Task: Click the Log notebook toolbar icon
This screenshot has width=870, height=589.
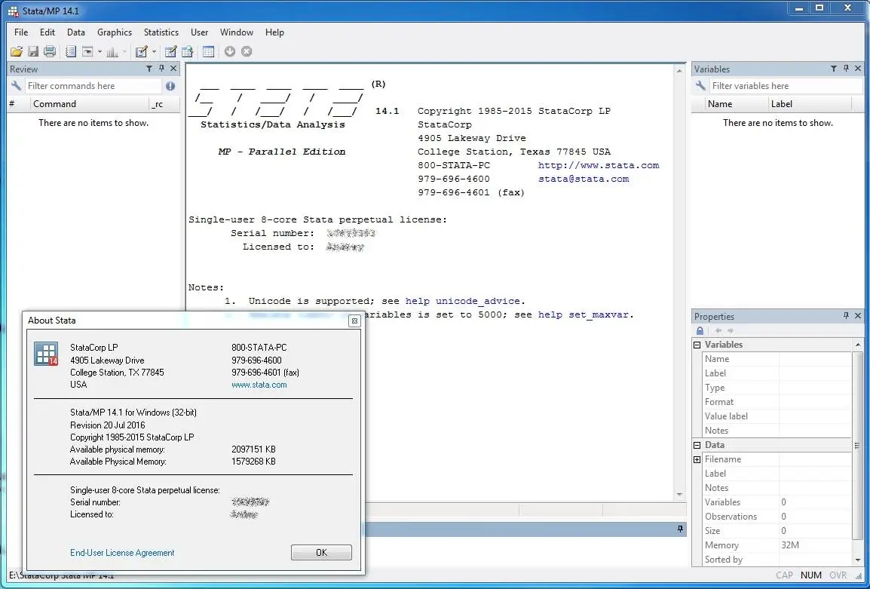Action: (x=70, y=51)
